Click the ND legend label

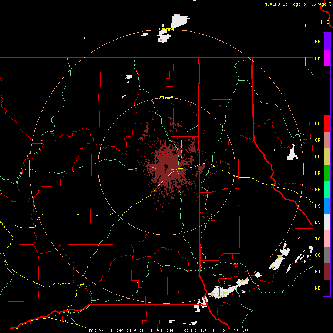point(317,288)
